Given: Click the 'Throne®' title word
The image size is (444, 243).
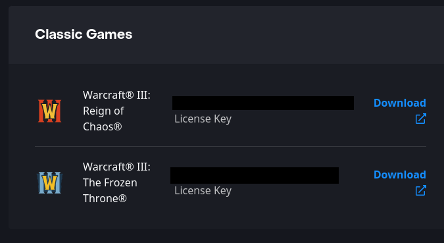Looking at the screenshot, I should 105,198.
